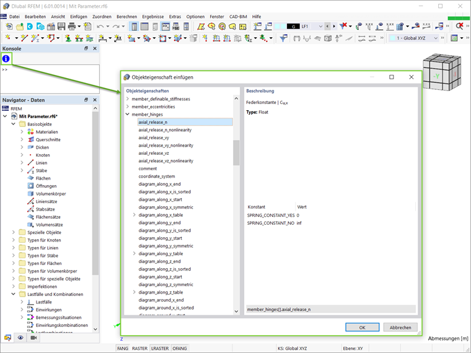Open the Berechnen menu
Screen dimensions: 471x353
[x=127, y=17]
